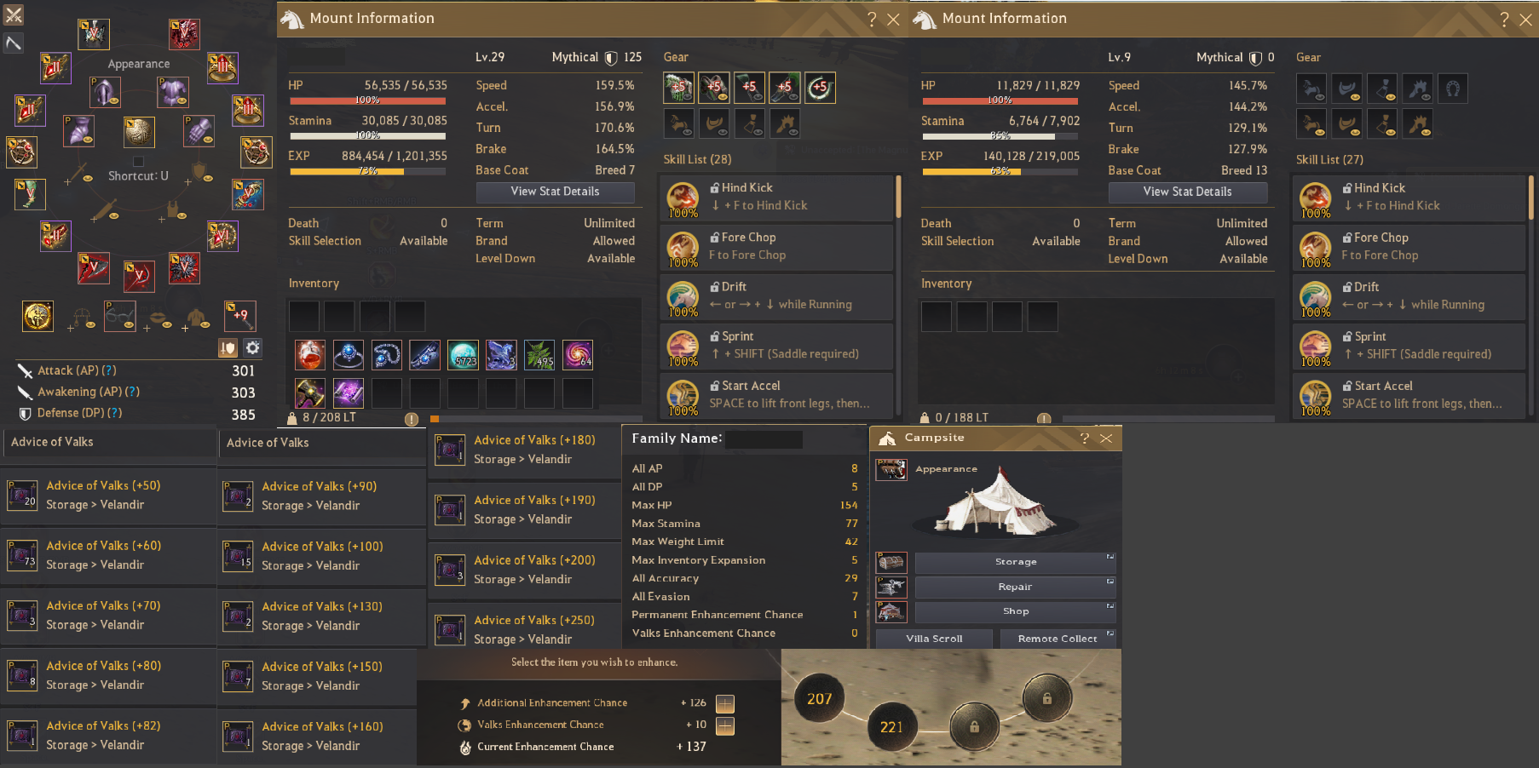The image size is (1539, 768).
Task: Open the Campsite Repair anvil icon
Action: pos(891,587)
